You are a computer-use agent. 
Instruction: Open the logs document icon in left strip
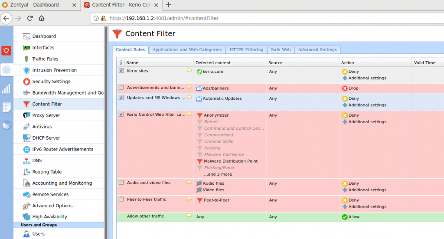[x=7, y=107]
